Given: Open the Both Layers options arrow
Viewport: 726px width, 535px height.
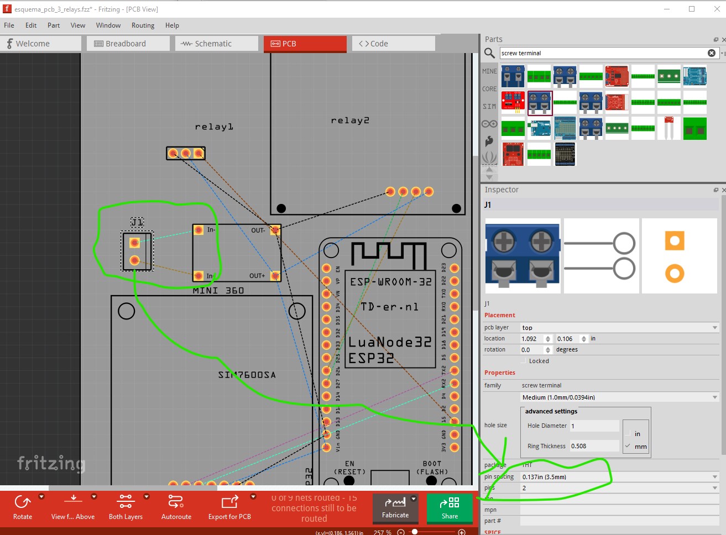Looking at the screenshot, I should click(147, 497).
